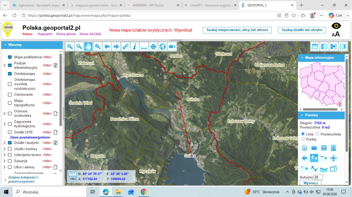Switch to magiczna gumka online tab
352x197 pixels.
[95, 5]
